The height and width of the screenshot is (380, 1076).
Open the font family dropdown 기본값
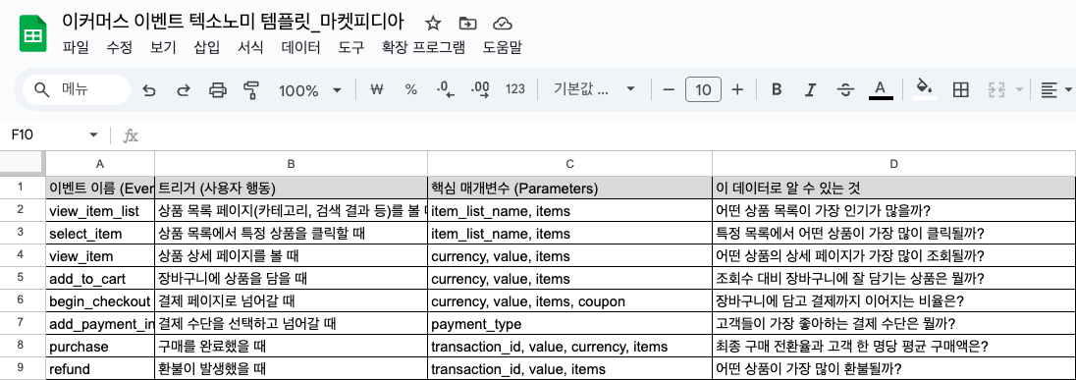pos(594,89)
